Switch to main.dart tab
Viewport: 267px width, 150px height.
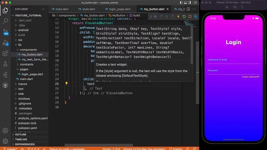(x=60, y=9)
